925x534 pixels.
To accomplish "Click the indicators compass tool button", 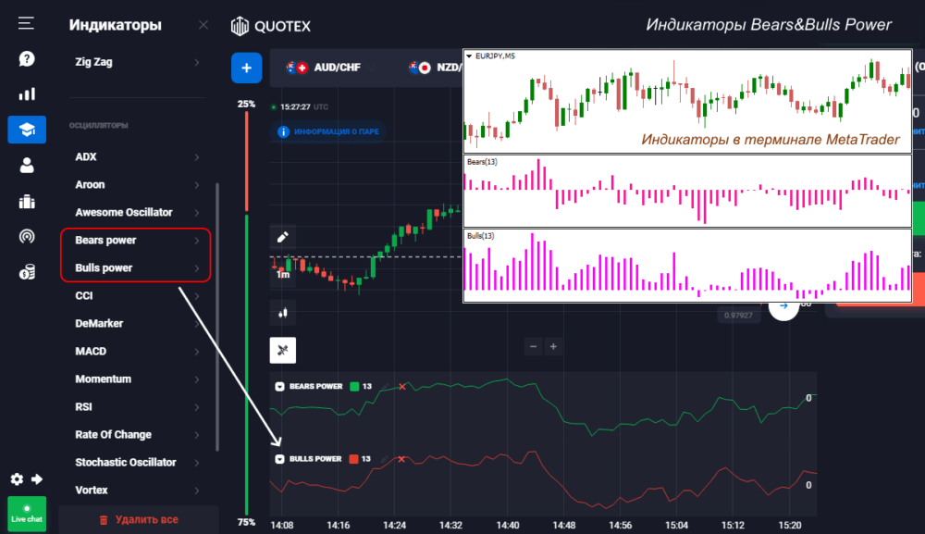I will click(x=283, y=351).
